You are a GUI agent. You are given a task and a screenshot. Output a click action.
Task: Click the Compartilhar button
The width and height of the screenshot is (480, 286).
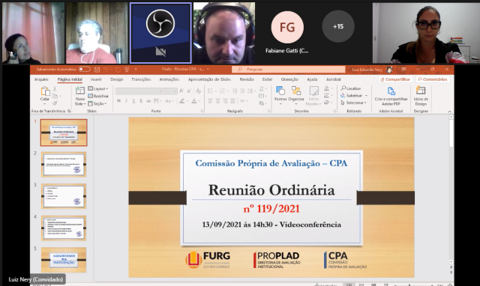pyautogui.click(x=395, y=79)
